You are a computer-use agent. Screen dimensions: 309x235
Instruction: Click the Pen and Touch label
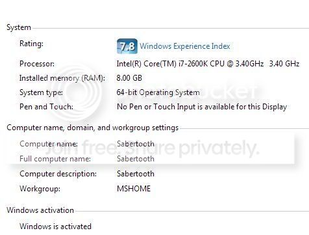click(46, 107)
